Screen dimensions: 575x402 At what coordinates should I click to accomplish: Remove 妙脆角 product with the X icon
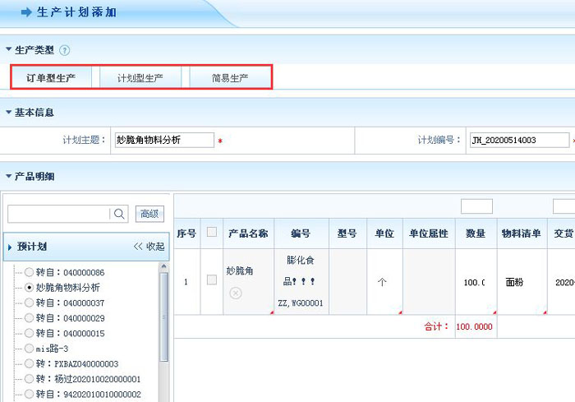pos(235,293)
